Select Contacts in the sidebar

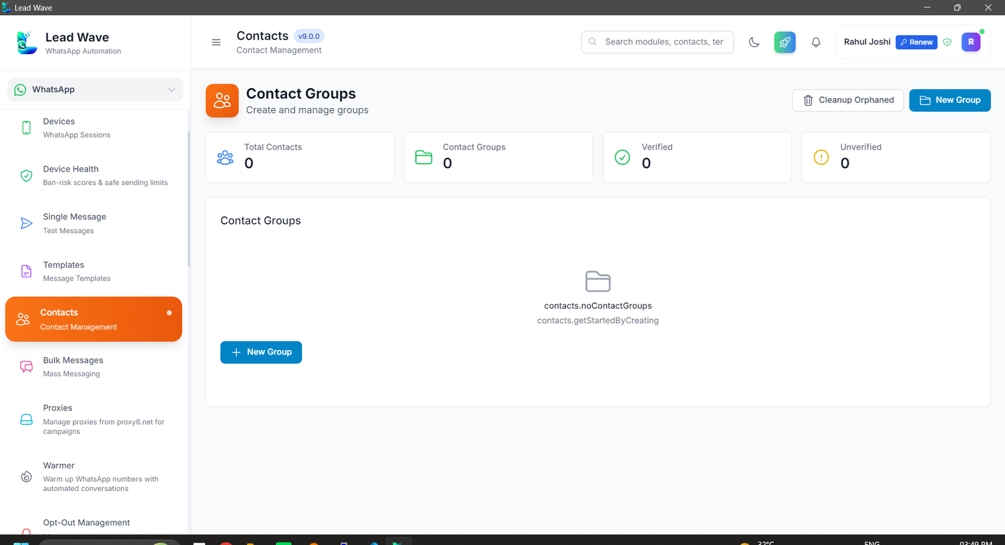click(94, 319)
